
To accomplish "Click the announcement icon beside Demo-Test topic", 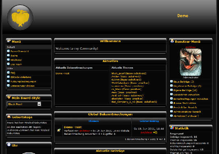I will pos(59,130).
